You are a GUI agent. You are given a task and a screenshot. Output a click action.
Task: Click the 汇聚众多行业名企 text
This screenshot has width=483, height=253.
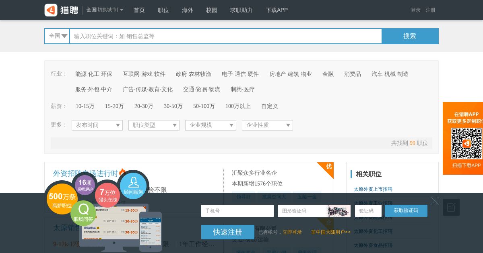click(x=254, y=173)
